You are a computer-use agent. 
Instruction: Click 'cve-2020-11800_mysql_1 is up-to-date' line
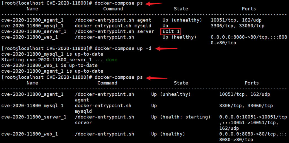[x=52, y=54]
